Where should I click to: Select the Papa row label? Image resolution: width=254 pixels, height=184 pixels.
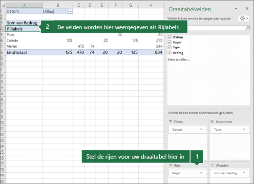tap(24, 35)
